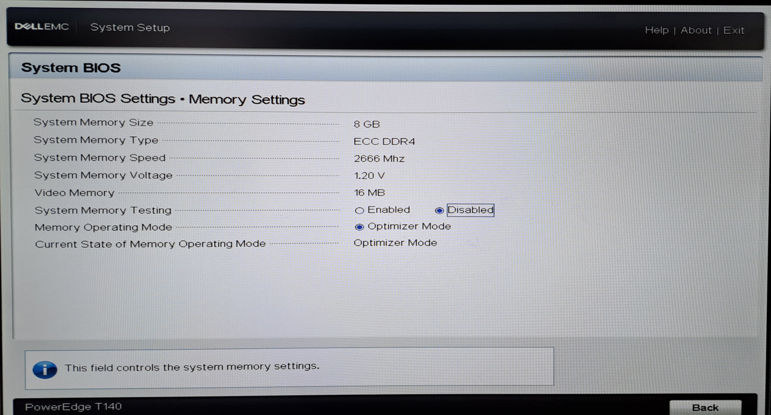Image resolution: width=771 pixels, height=415 pixels.
Task: Select the System Memory Size label
Action: [x=93, y=123]
